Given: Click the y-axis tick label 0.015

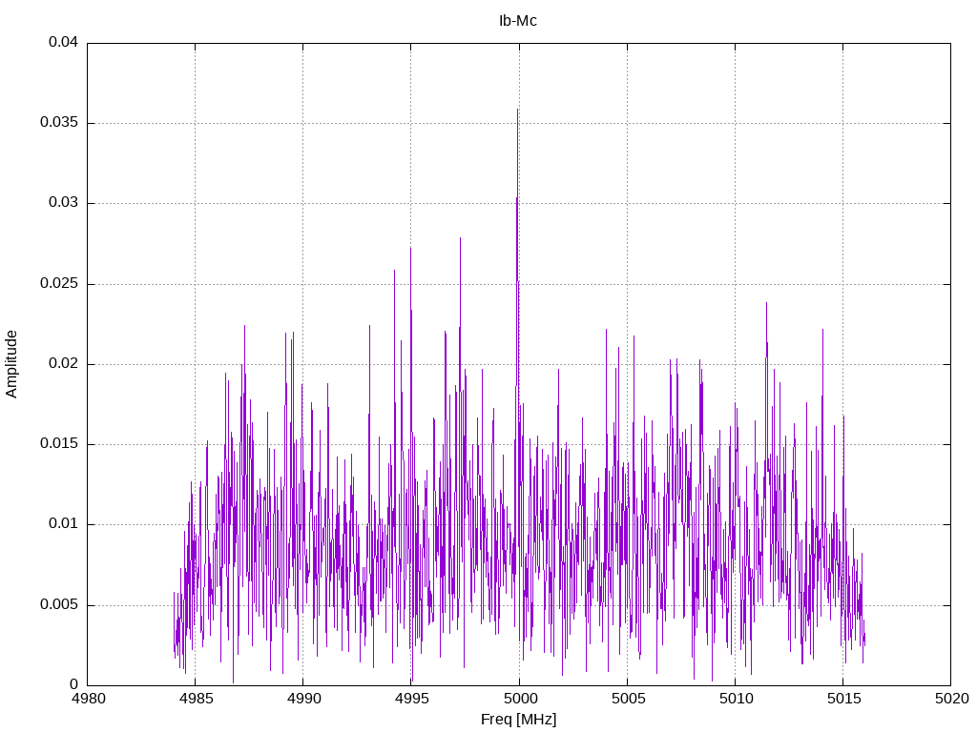Looking at the screenshot, I should pos(59,444).
